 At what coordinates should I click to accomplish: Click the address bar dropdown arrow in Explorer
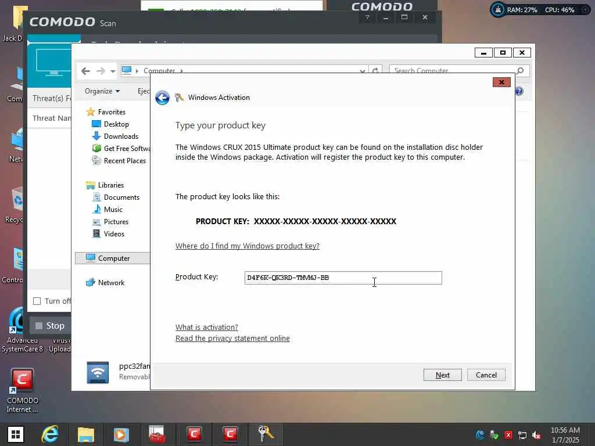tap(363, 71)
